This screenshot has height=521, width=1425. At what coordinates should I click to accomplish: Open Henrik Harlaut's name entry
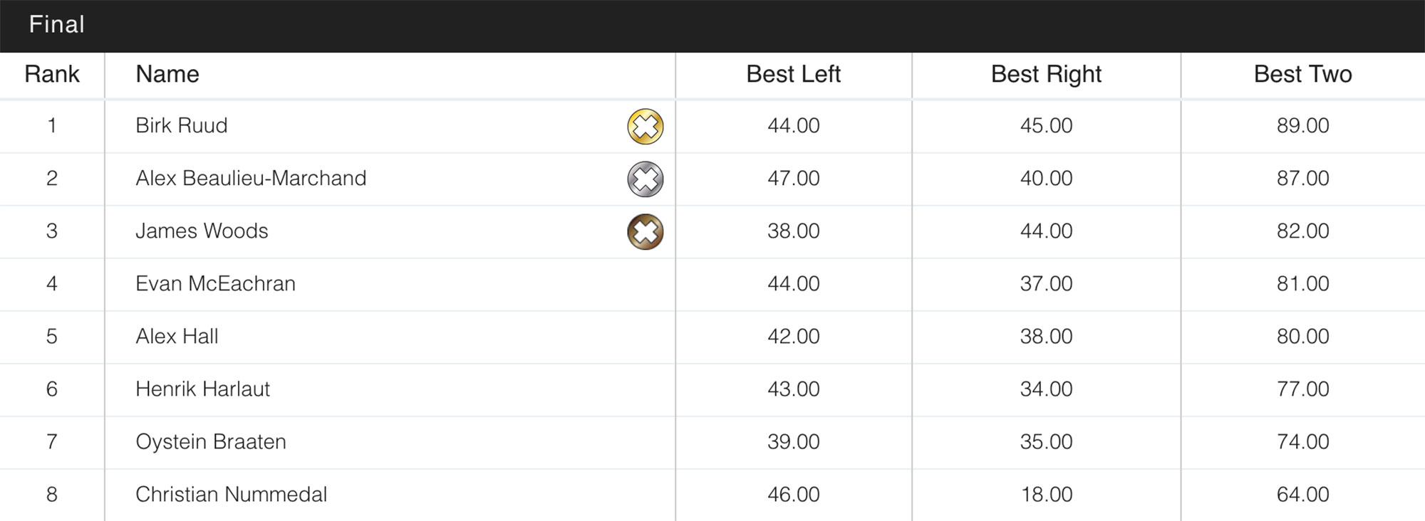tap(202, 389)
